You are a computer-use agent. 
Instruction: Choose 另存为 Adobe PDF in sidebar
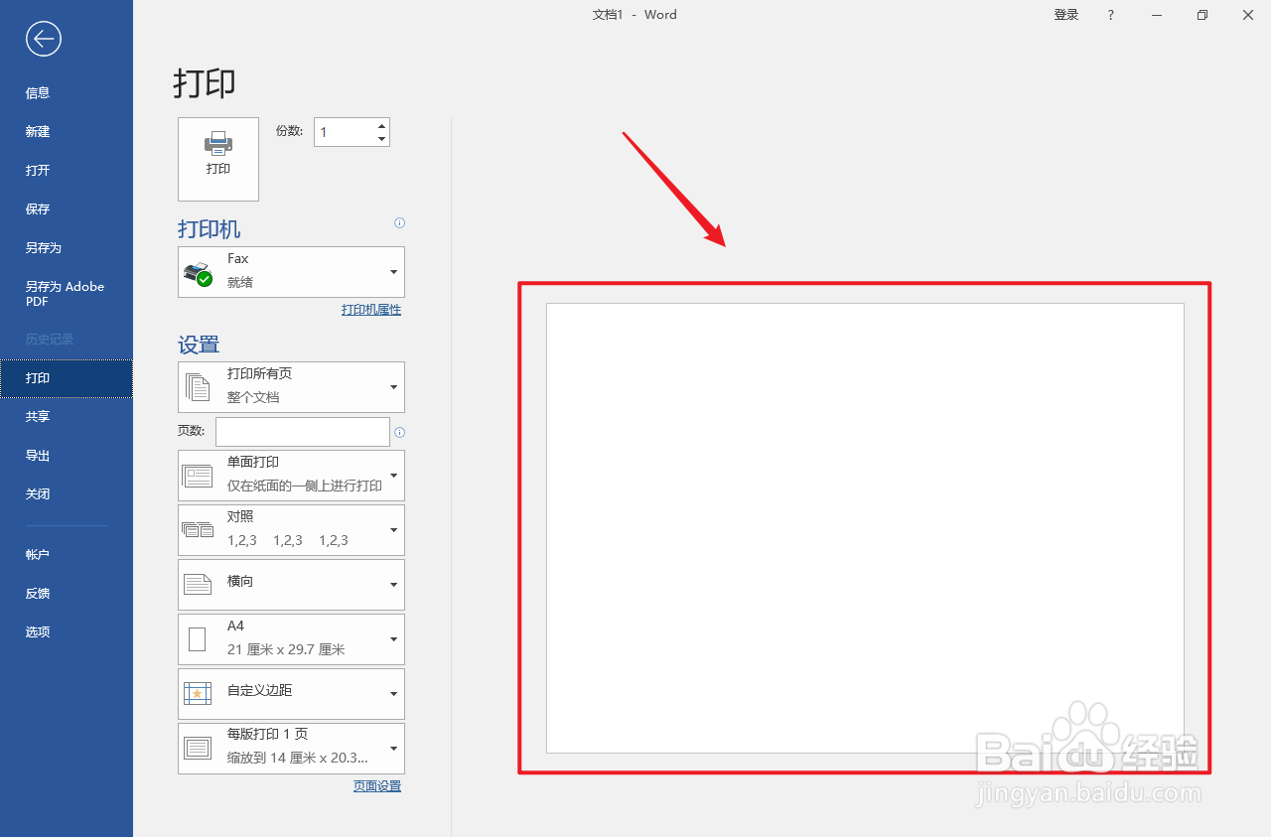[67, 294]
